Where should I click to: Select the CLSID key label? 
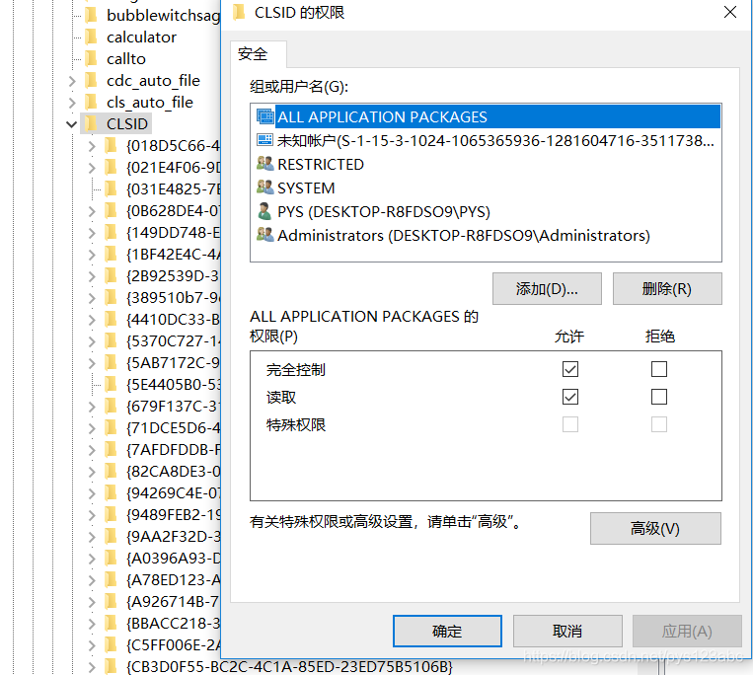coord(127,124)
